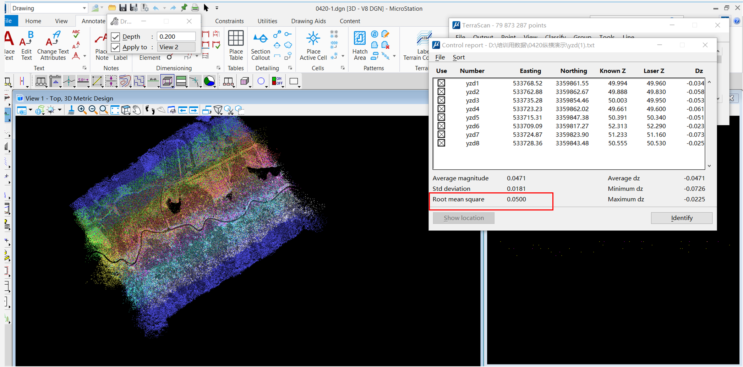Click the Place Table tool
The image size is (743, 367).
point(236,45)
